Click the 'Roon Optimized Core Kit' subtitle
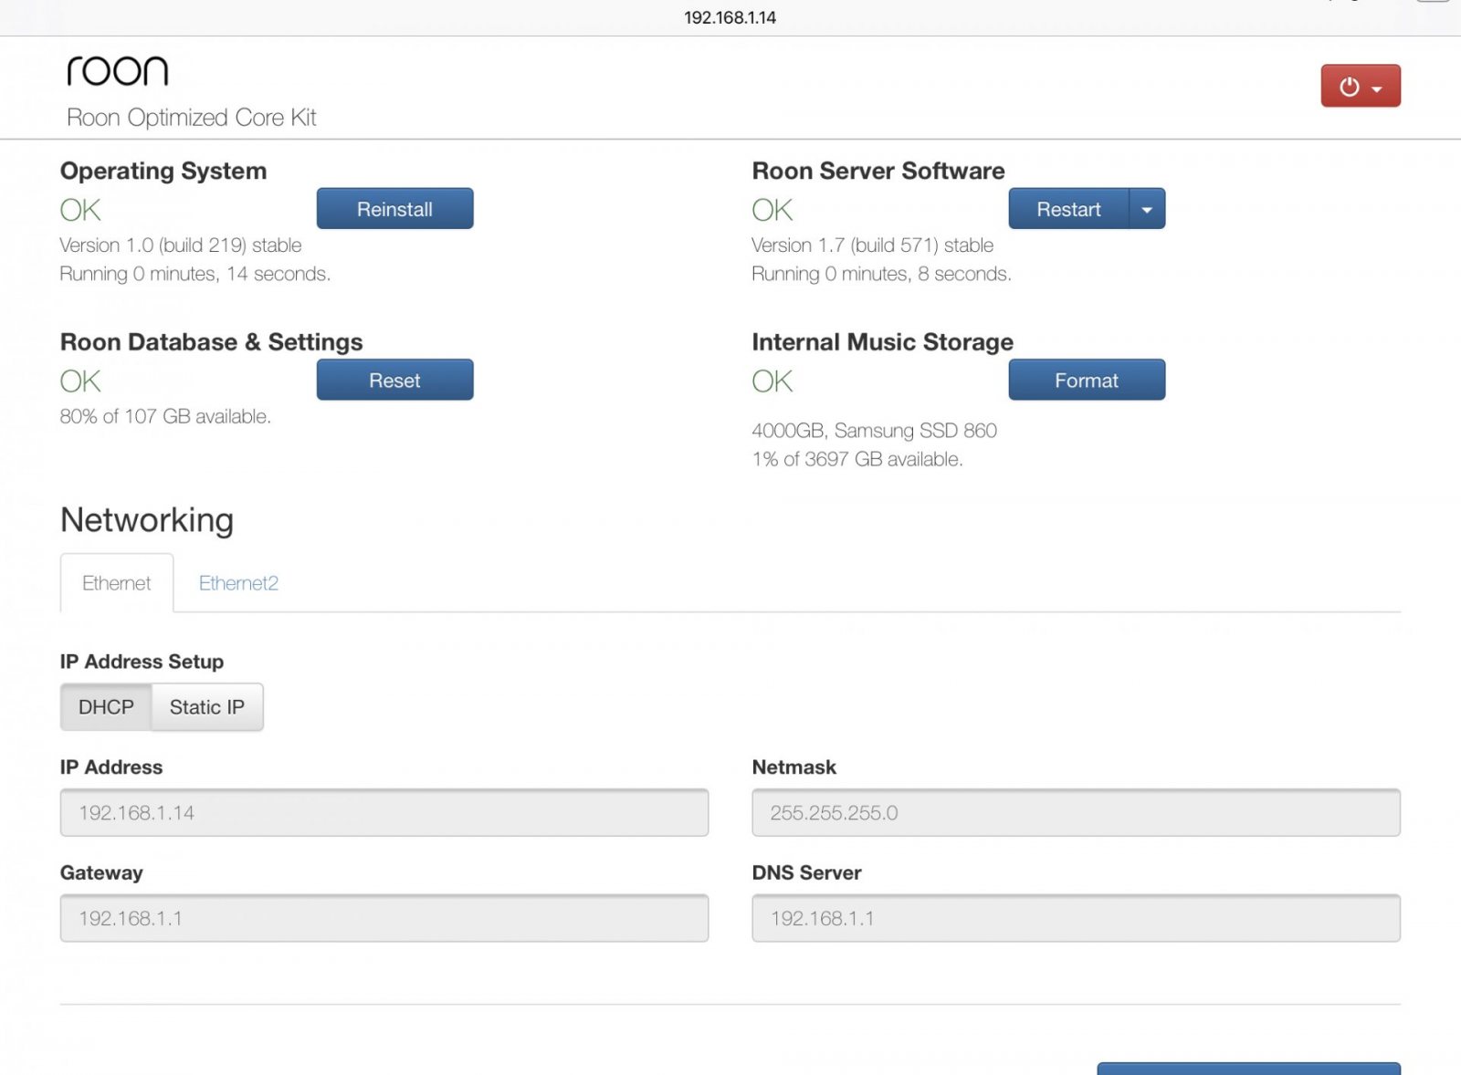 click(192, 118)
